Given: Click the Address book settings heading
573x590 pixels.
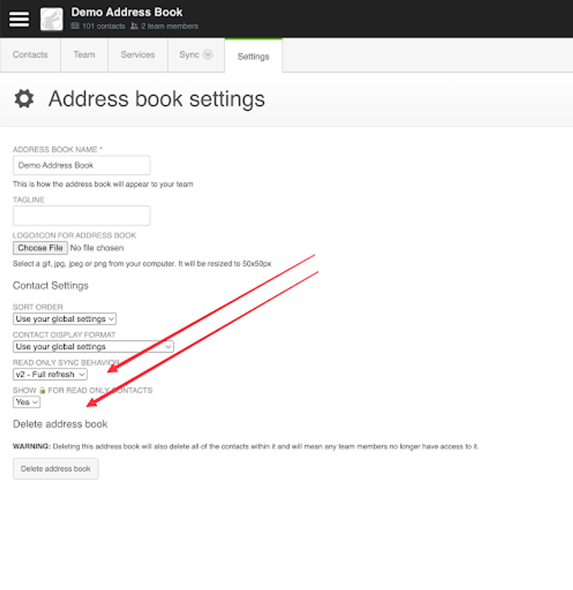Looking at the screenshot, I should (157, 99).
